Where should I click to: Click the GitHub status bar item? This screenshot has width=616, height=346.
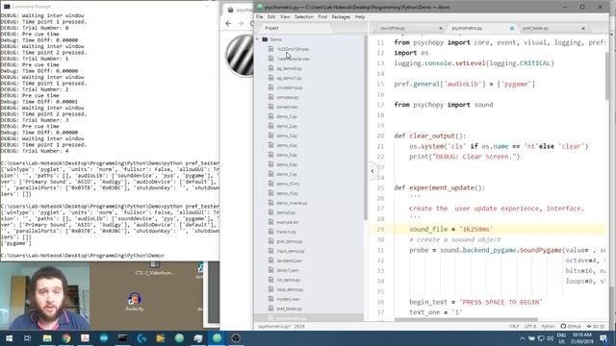pyautogui.click(x=571, y=327)
